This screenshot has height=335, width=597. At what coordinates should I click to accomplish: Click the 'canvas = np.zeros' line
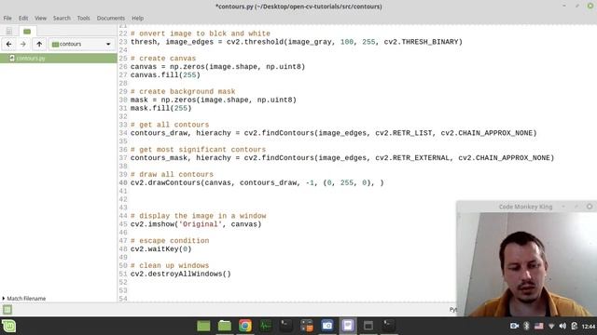tap(217, 67)
